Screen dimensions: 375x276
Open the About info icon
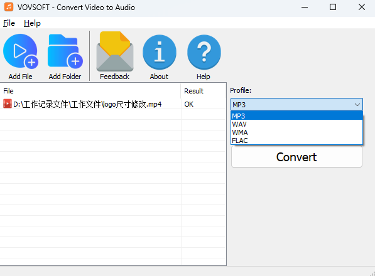point(160,52)
